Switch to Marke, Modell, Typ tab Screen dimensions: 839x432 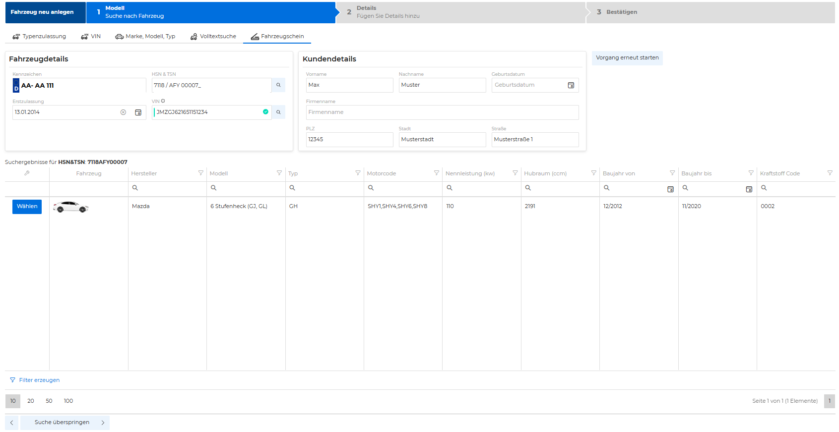[x=145, y=36]
